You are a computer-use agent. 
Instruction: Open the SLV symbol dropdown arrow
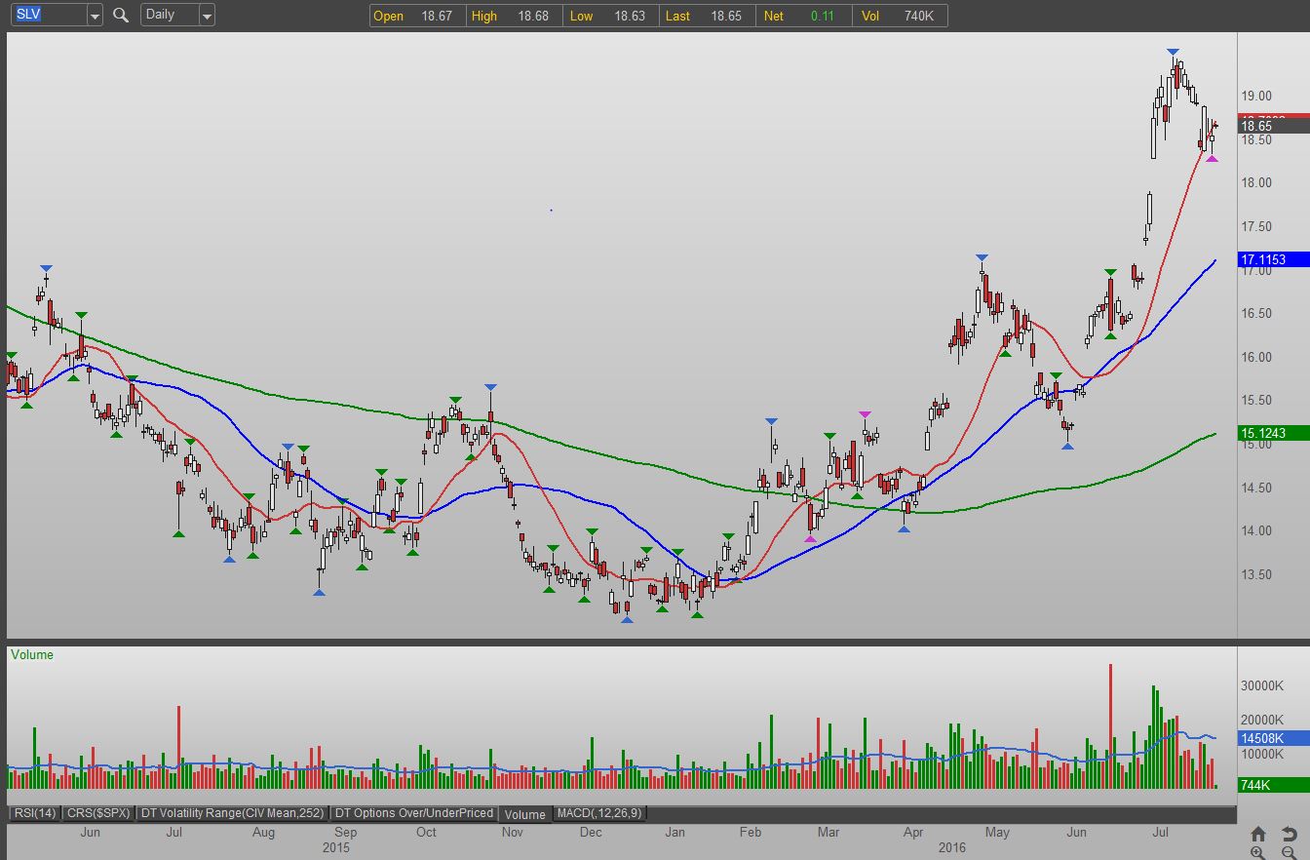(x=94, y=16)
